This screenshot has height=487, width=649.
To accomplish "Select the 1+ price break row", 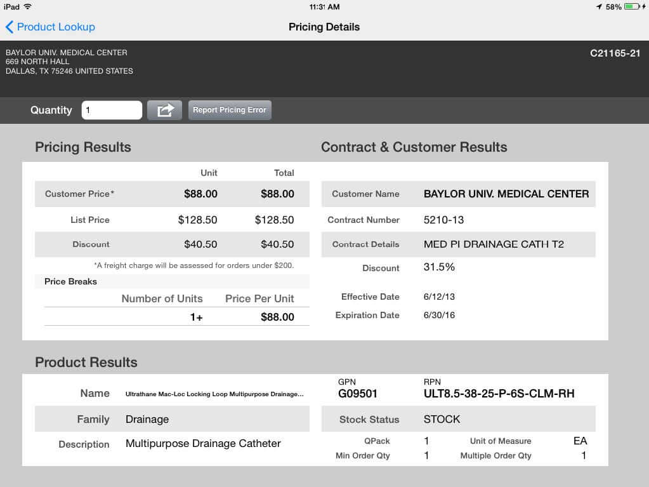I will tap(197, 317).
